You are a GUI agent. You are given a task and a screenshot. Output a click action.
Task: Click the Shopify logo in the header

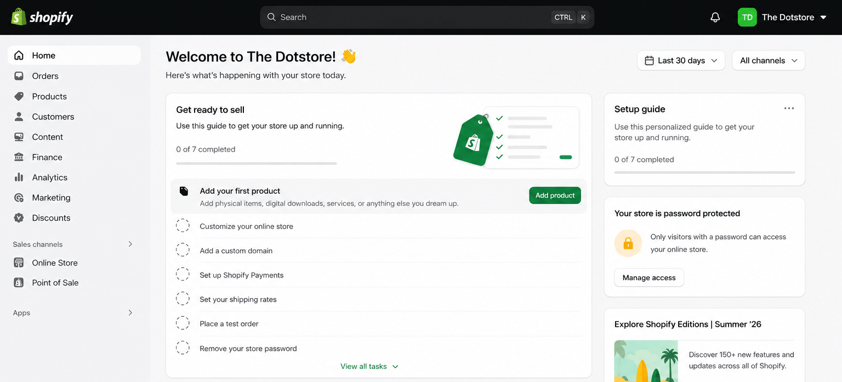tap(42, 17)
